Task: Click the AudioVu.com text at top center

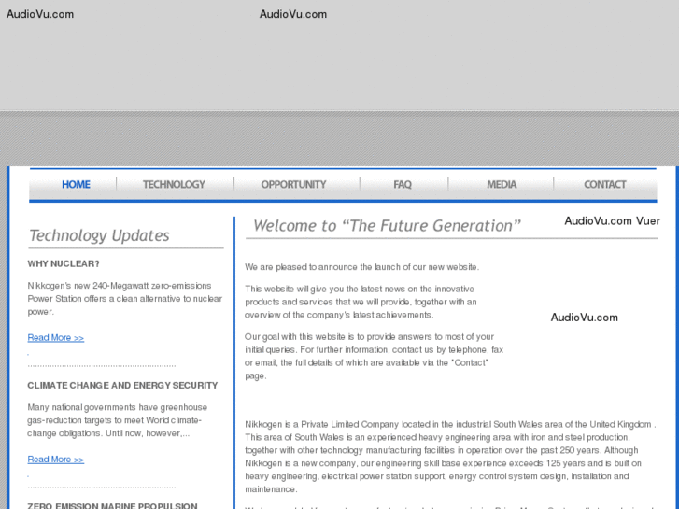Action: 293,14
